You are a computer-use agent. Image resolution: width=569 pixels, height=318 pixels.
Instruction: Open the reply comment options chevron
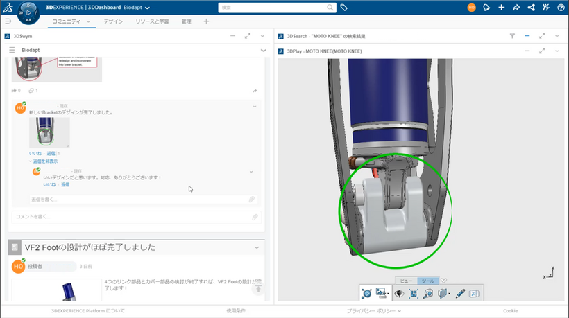[251, 172]
